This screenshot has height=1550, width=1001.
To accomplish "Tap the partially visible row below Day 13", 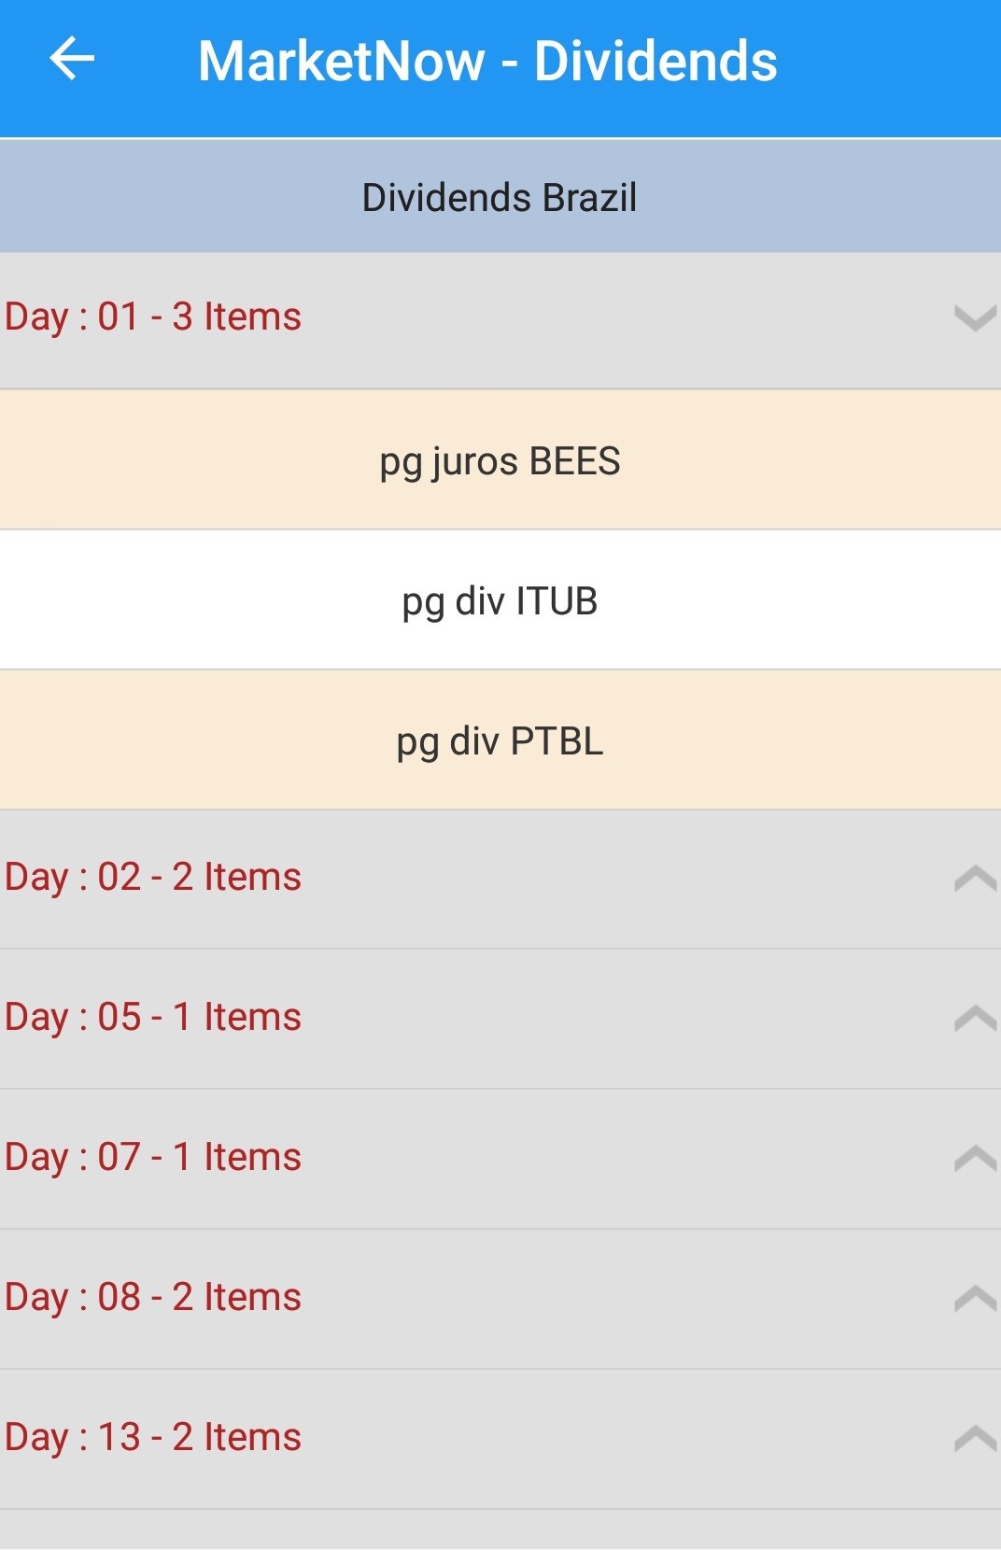I will (500, 1531).
